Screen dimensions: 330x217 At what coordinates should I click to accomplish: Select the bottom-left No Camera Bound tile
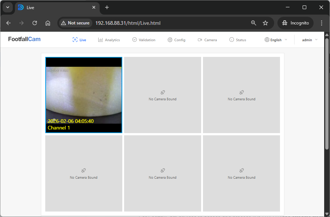click(84, 174)
